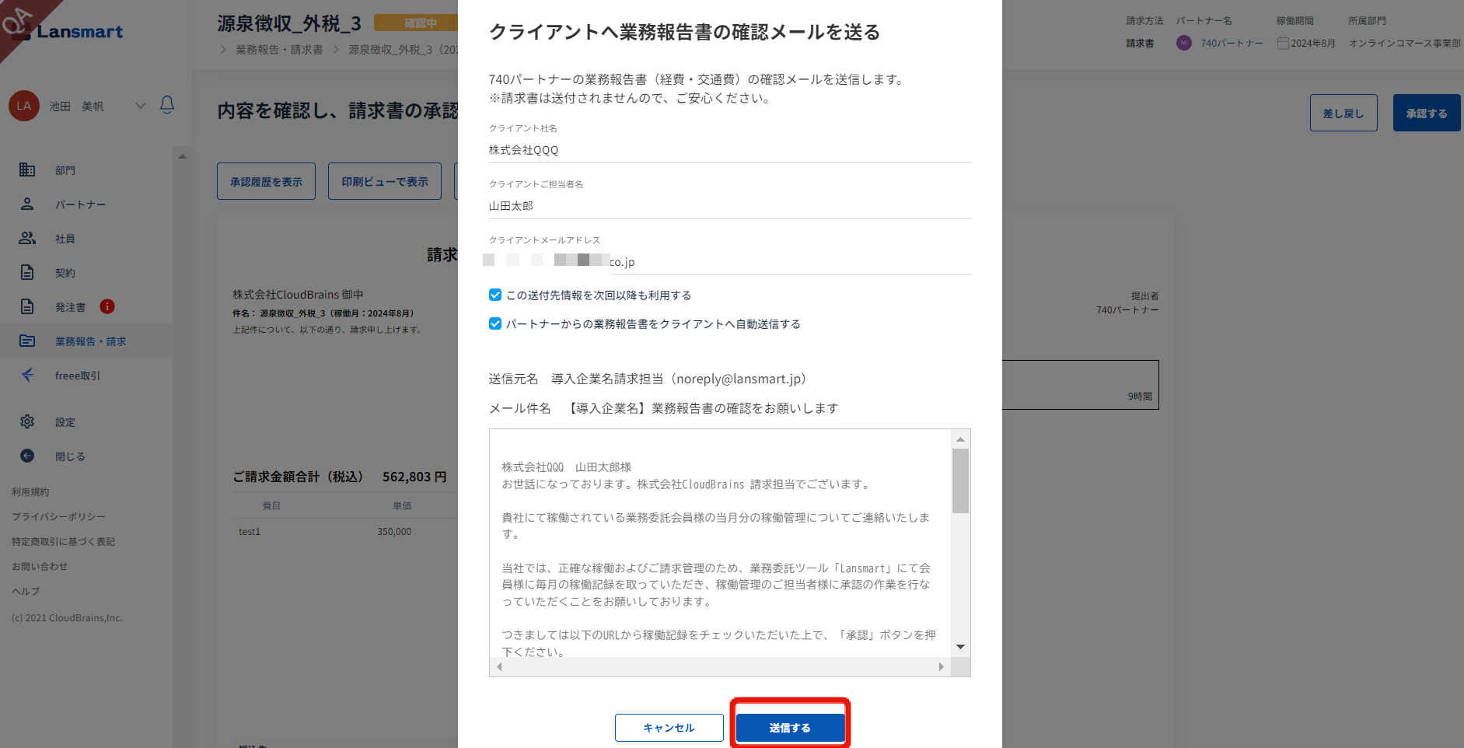Viewport: 1464px width, 748px height.
Task: Click the 承認する button
Action: tap(1427, 114)
